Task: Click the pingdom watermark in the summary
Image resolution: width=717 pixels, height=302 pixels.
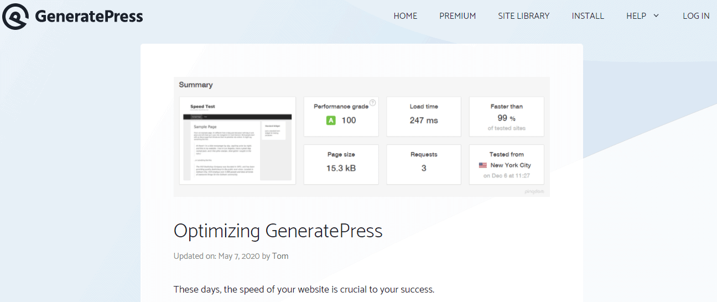Action: click(534, 191)
